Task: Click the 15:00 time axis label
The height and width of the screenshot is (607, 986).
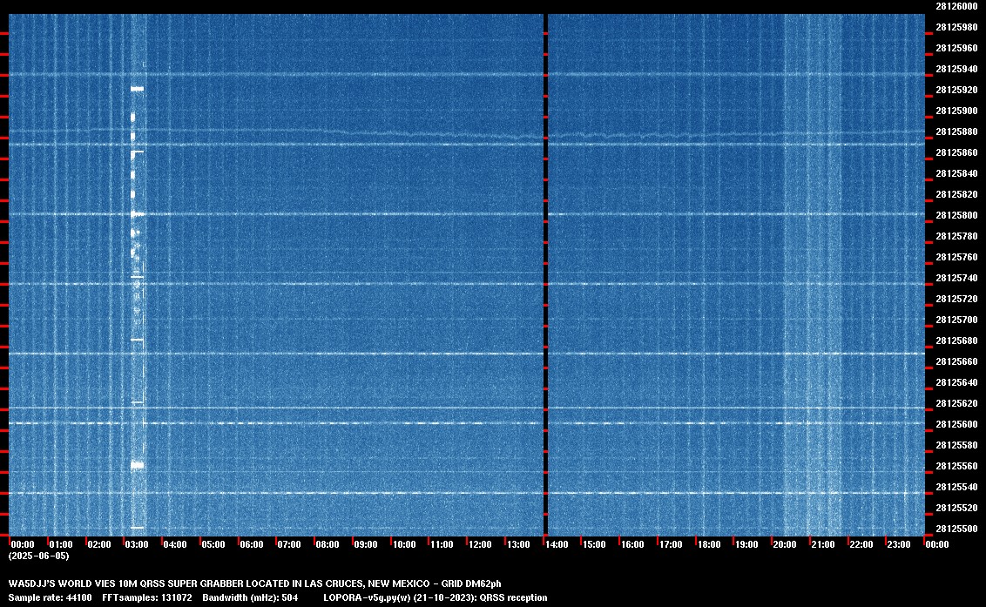Action: pyautogui.click(x=594, y=544)
